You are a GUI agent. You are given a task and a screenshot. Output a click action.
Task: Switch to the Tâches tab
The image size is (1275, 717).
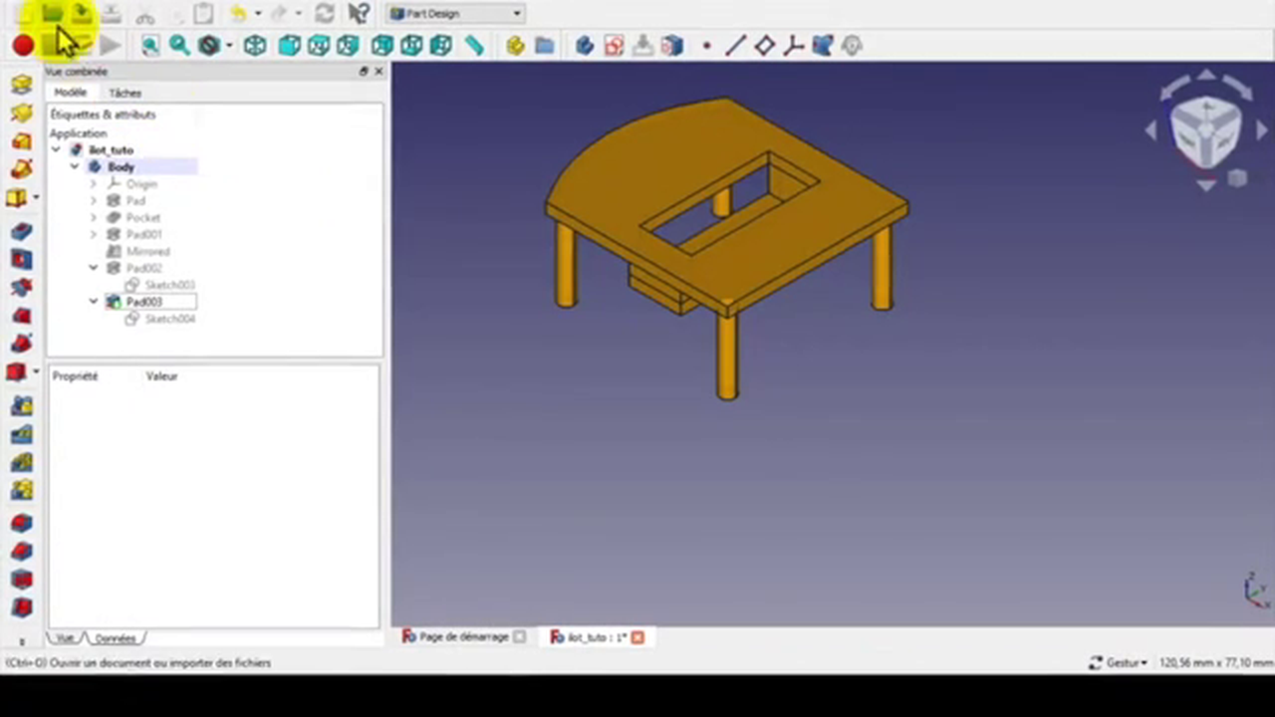point(125,92)
